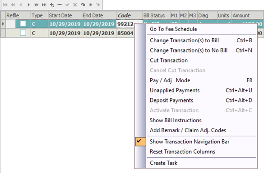Click M3 column header
This screenshot has width=264, height=173.
tap(193, 15)
